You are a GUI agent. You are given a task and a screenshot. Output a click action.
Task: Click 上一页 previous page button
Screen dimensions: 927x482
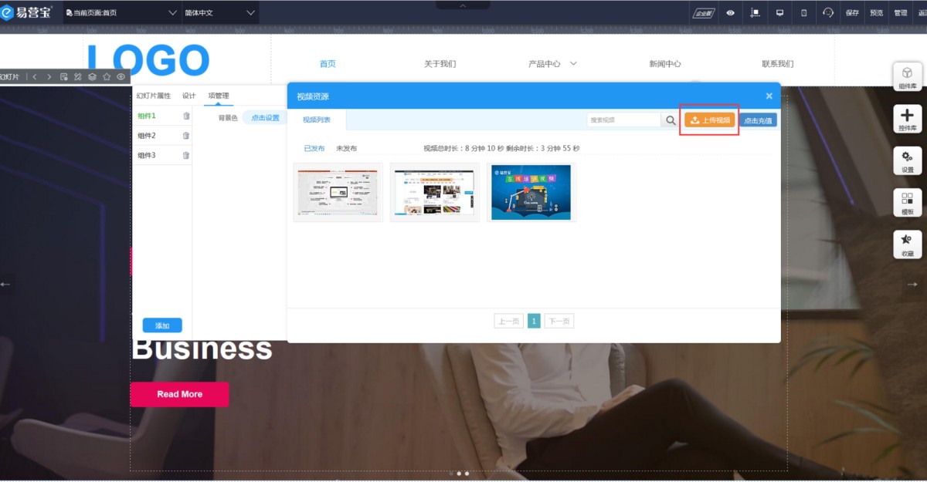click(x=508, y=322)
